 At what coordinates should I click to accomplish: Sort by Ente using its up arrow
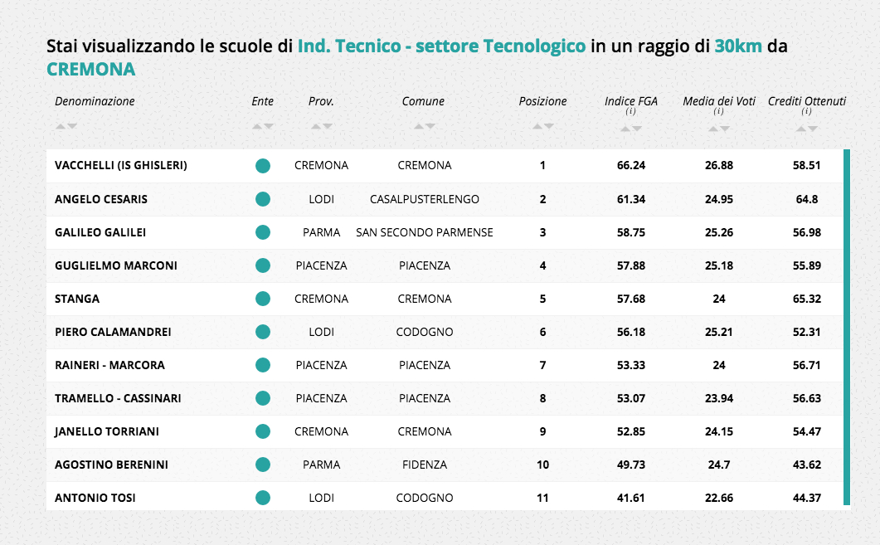[x=257, y=126]
